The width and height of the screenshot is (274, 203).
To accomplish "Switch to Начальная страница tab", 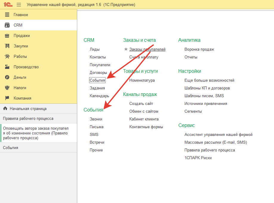I will (38, 109).
